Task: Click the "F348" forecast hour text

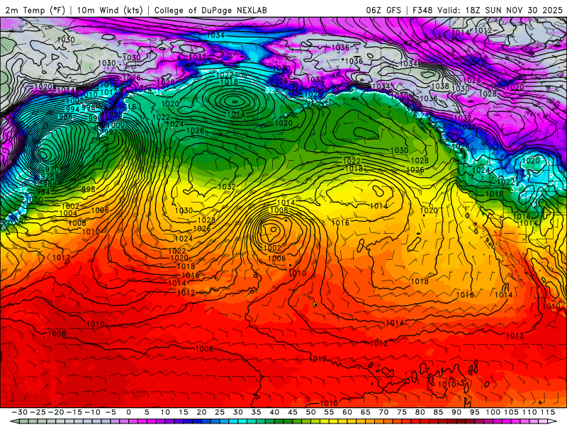Action: coord(422,10)
